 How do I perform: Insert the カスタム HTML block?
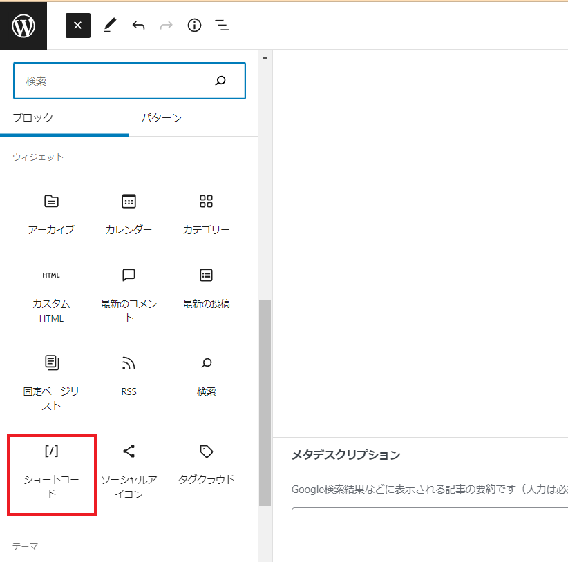click(51, 295)
